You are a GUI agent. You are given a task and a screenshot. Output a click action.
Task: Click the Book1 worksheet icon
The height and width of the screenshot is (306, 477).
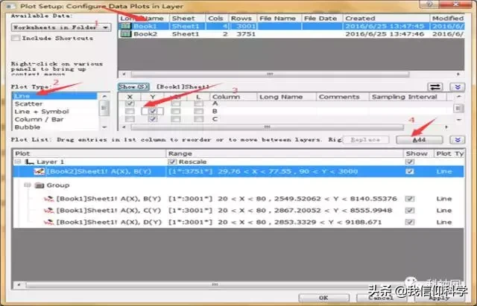pyautogui.click(x=125, y=26)
